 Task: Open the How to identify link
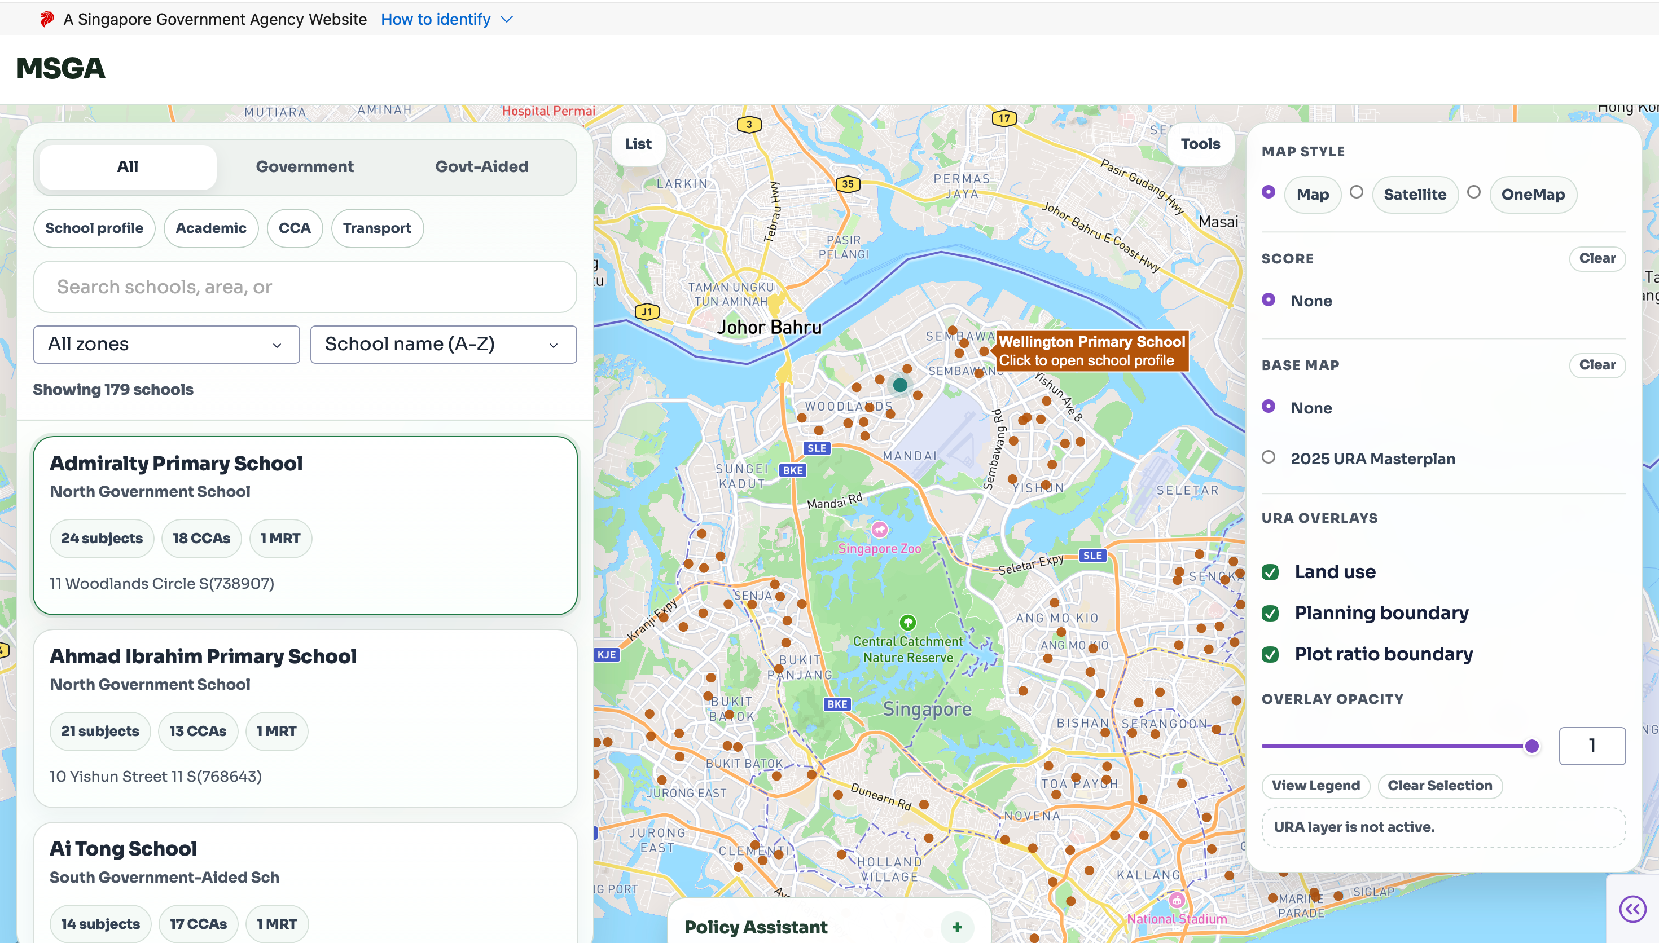[435, 19]
